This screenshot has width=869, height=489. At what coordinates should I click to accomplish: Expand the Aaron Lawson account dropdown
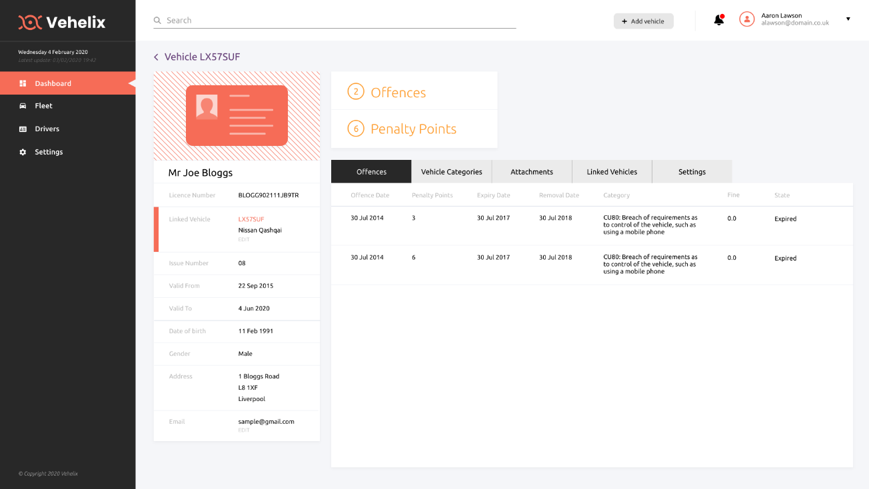point(848,19)
